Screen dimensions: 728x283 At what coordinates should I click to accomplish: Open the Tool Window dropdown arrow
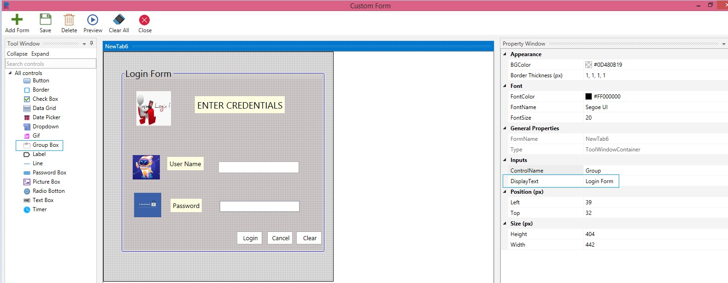click(x=84, y=44)
